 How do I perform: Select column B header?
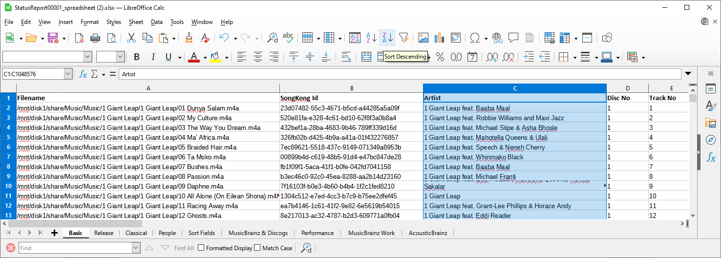coord(351,88)
